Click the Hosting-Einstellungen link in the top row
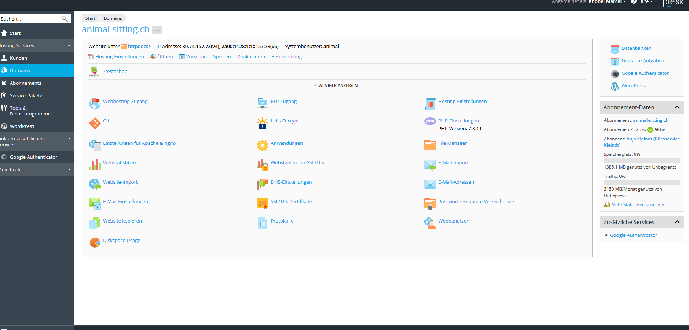Viewport: 689px width, 330px height. 120,57
